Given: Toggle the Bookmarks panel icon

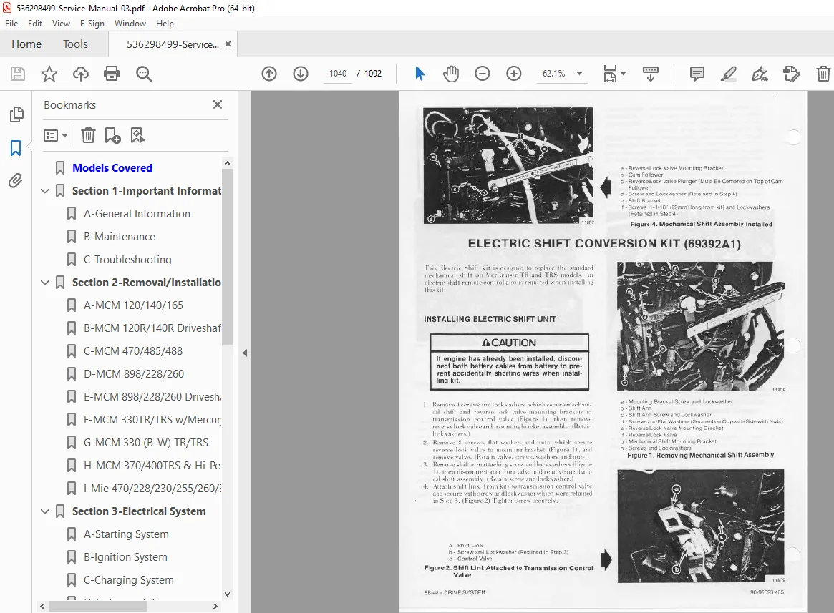Looking at the screenshot, I should click(16, 148).
